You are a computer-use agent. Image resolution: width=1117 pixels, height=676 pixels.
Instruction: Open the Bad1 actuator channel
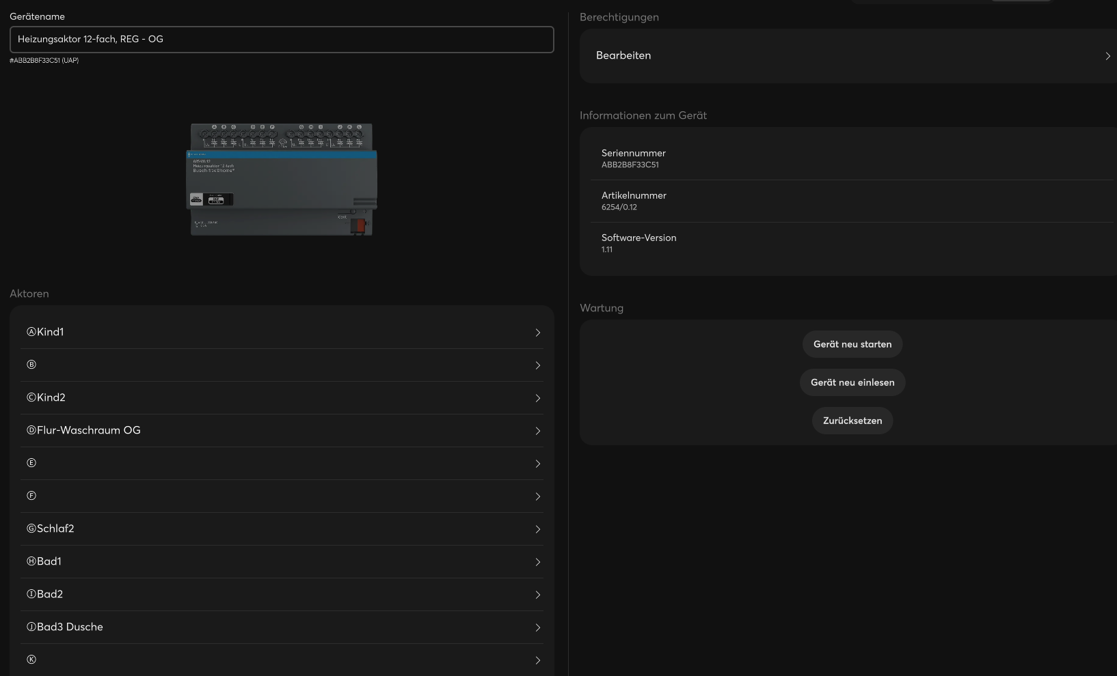click(x=281, y=561)
